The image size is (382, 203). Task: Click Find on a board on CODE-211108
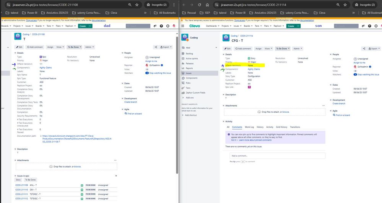click(135, 113)
